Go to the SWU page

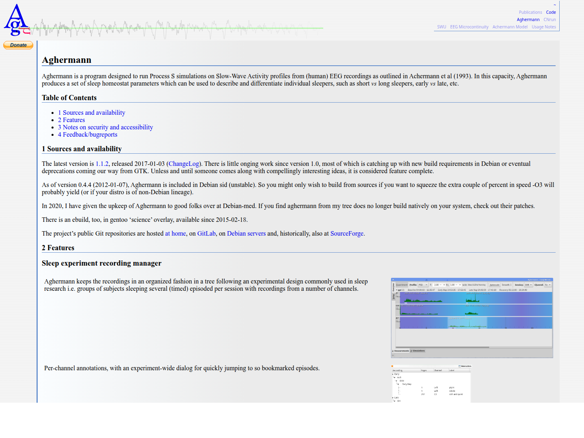(442, 27)
